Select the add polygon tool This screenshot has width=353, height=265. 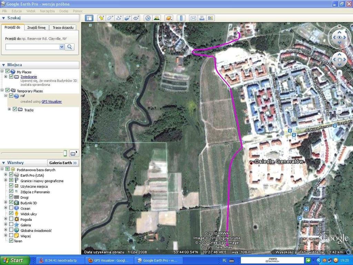[x=110, y=18]
